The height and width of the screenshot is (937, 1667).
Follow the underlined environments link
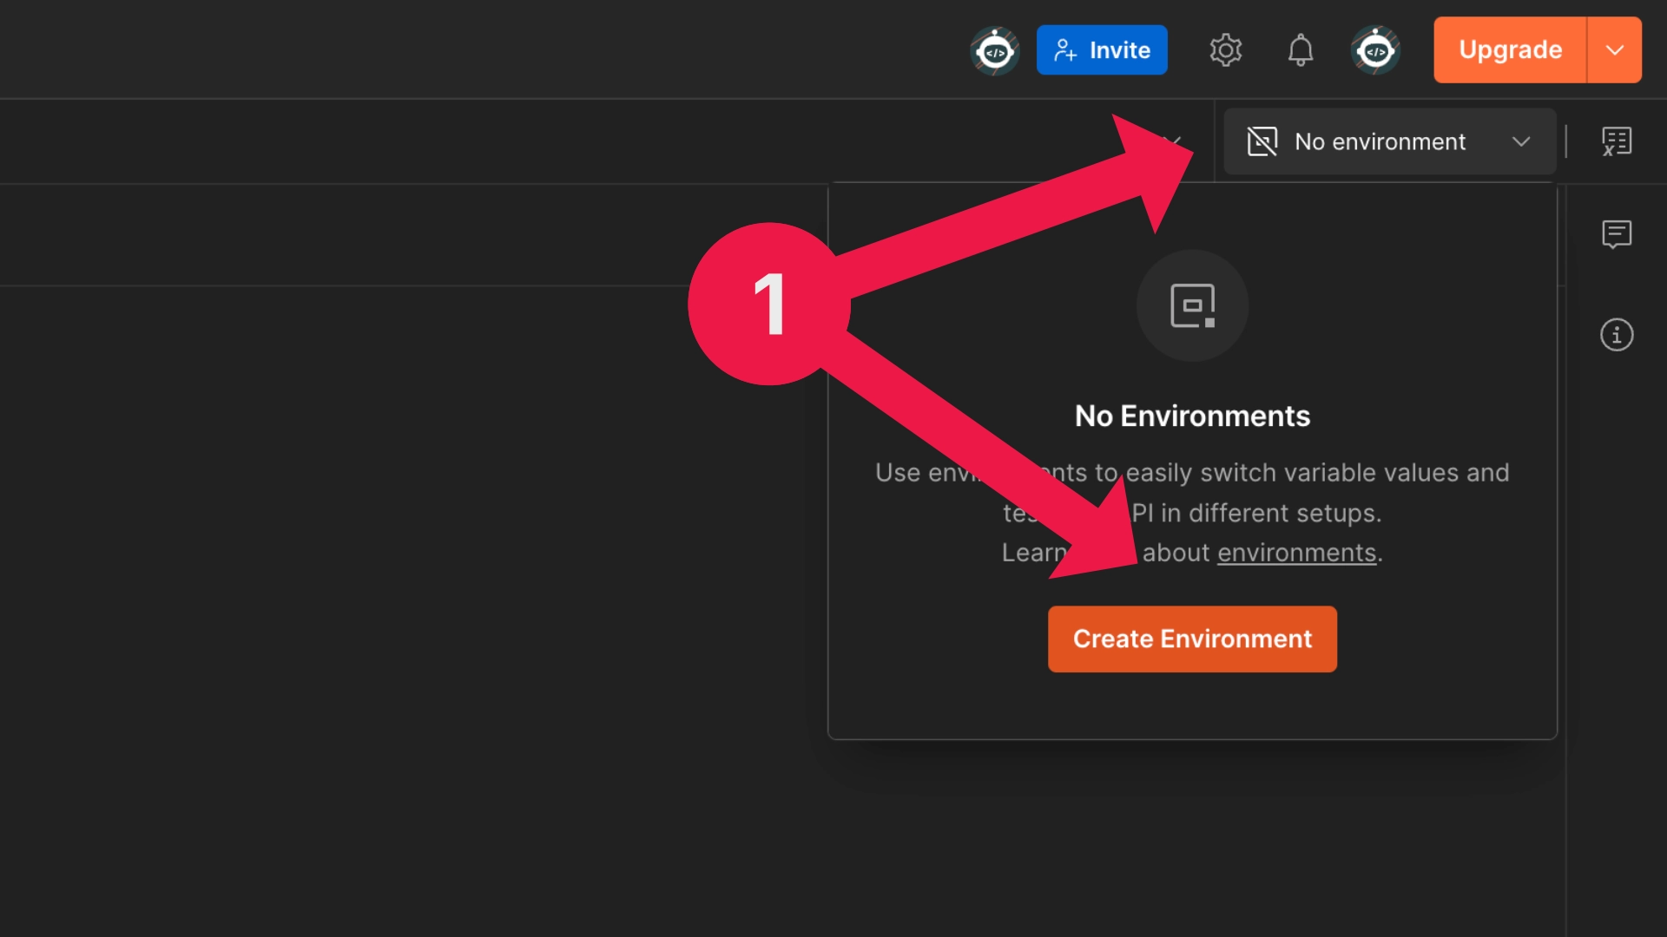[1296, 553]
